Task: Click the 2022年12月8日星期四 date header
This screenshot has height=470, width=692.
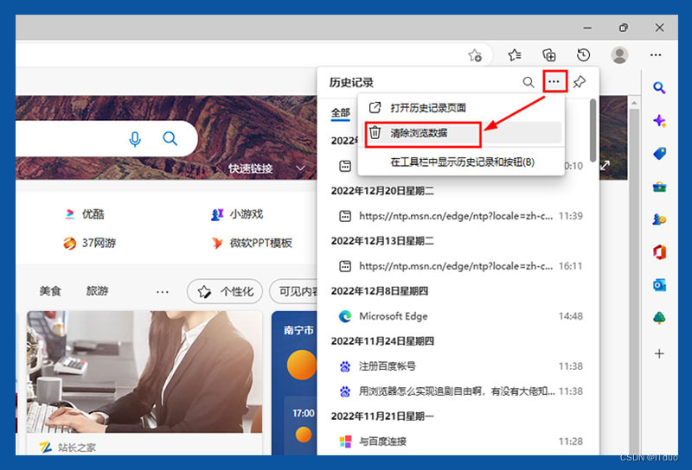Action: click(x=380, y=291)
